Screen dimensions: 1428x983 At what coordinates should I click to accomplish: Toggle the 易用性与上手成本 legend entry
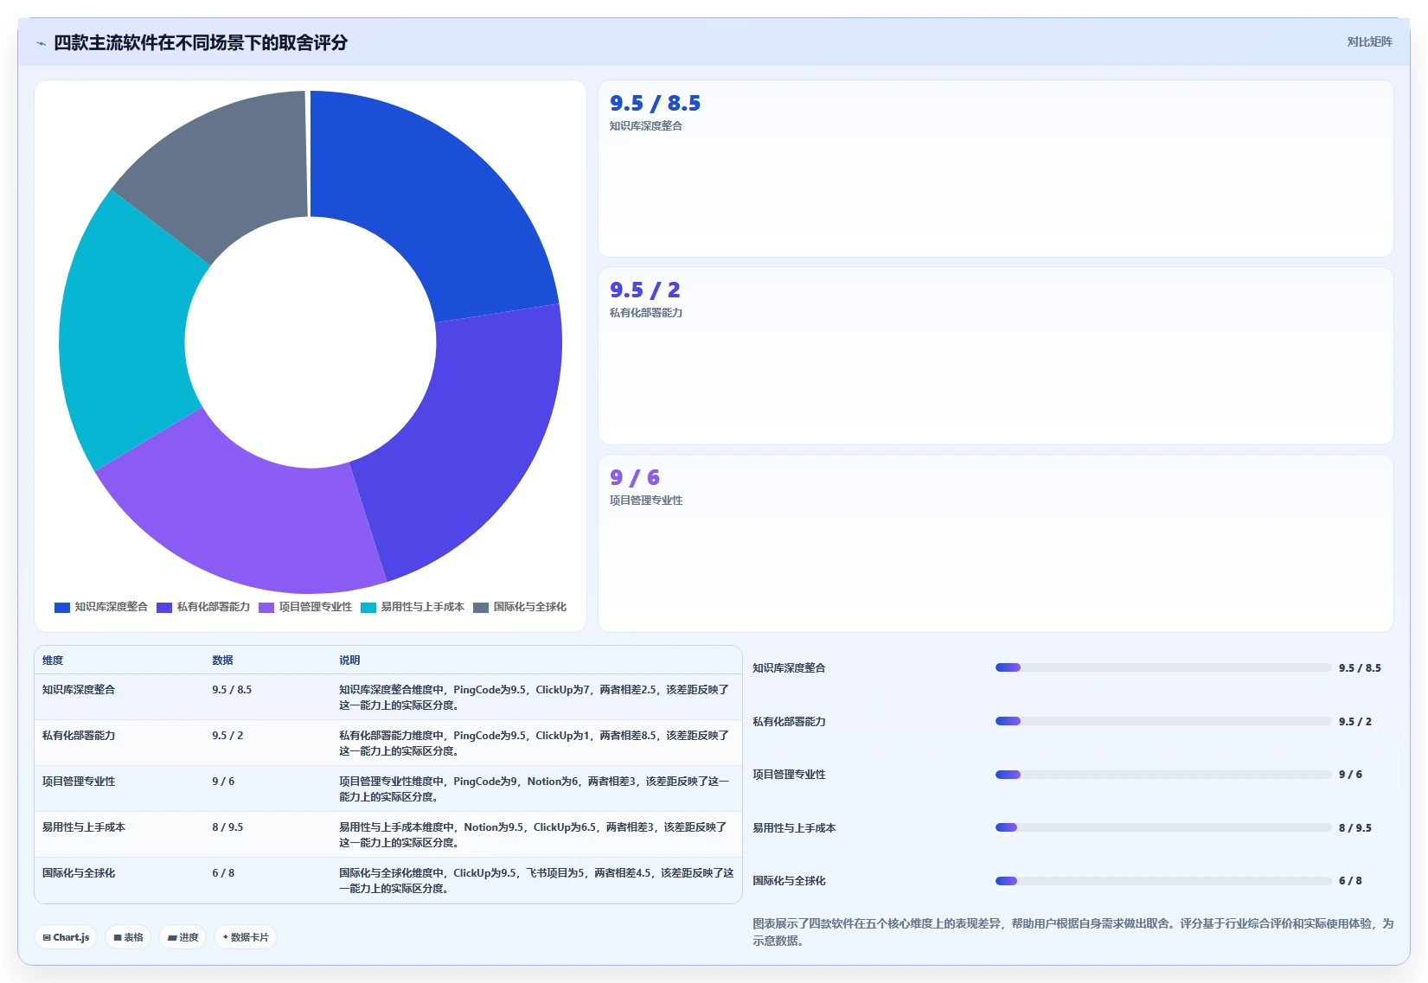(413, 607)
